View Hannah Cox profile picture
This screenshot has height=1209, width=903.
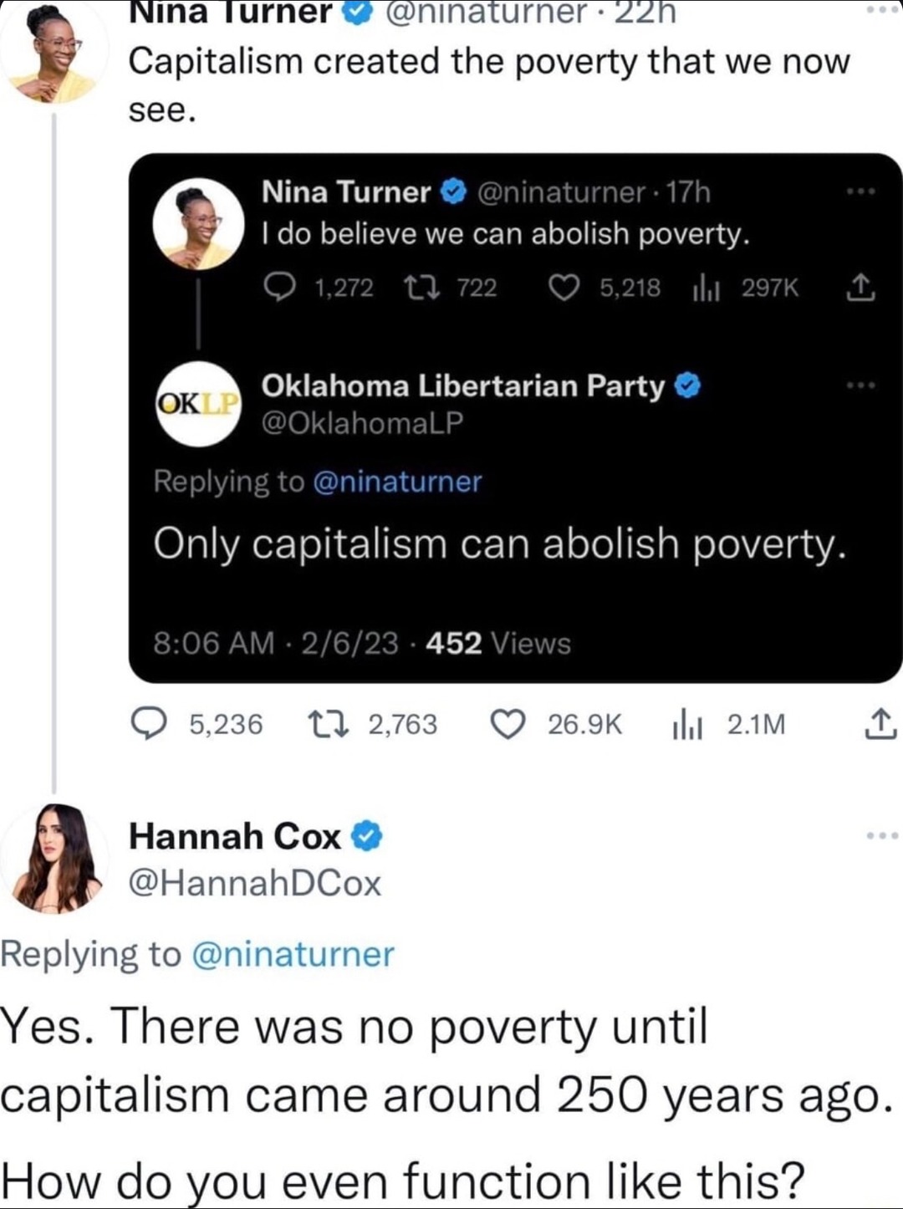[56, 859]
